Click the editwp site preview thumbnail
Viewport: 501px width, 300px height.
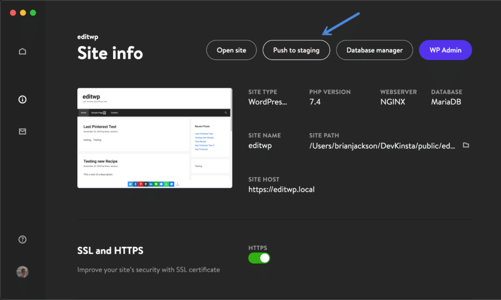point(155,138)
